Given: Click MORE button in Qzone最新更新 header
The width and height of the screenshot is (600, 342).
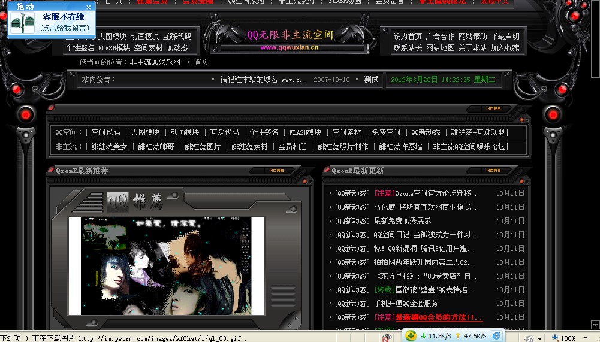Looking at the screenshot, I should tap(493, 170).
